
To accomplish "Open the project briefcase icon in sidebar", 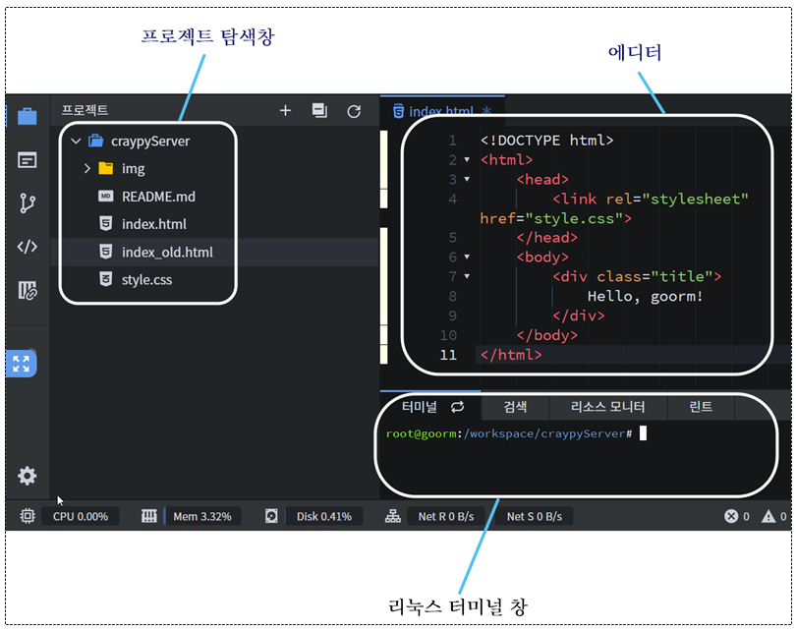I will [27, 116].
